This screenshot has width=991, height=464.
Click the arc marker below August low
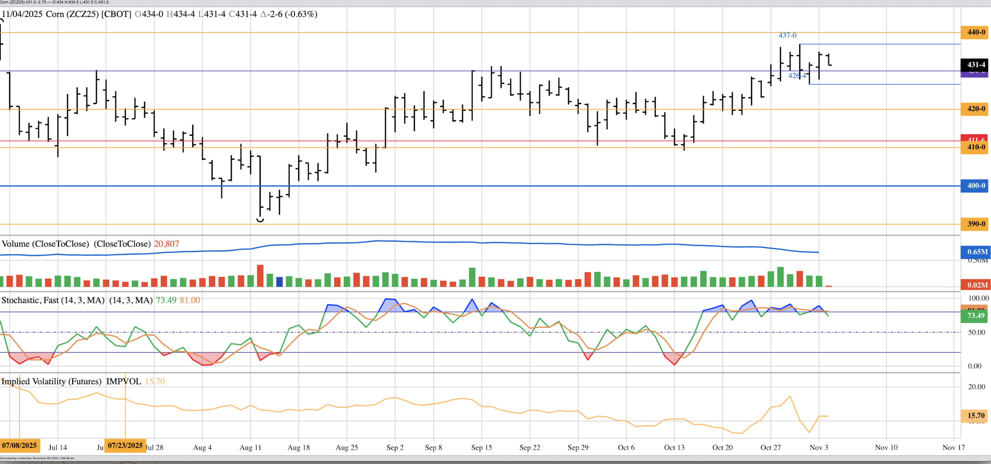tap(260, 220)
